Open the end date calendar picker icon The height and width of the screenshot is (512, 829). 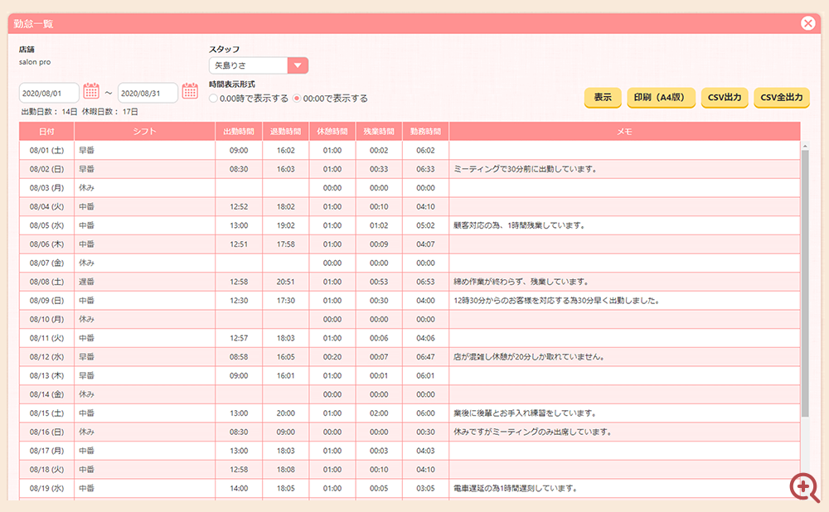click(x=190, y=91)
